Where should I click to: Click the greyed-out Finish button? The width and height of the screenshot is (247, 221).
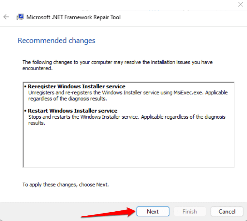[190, 211]
